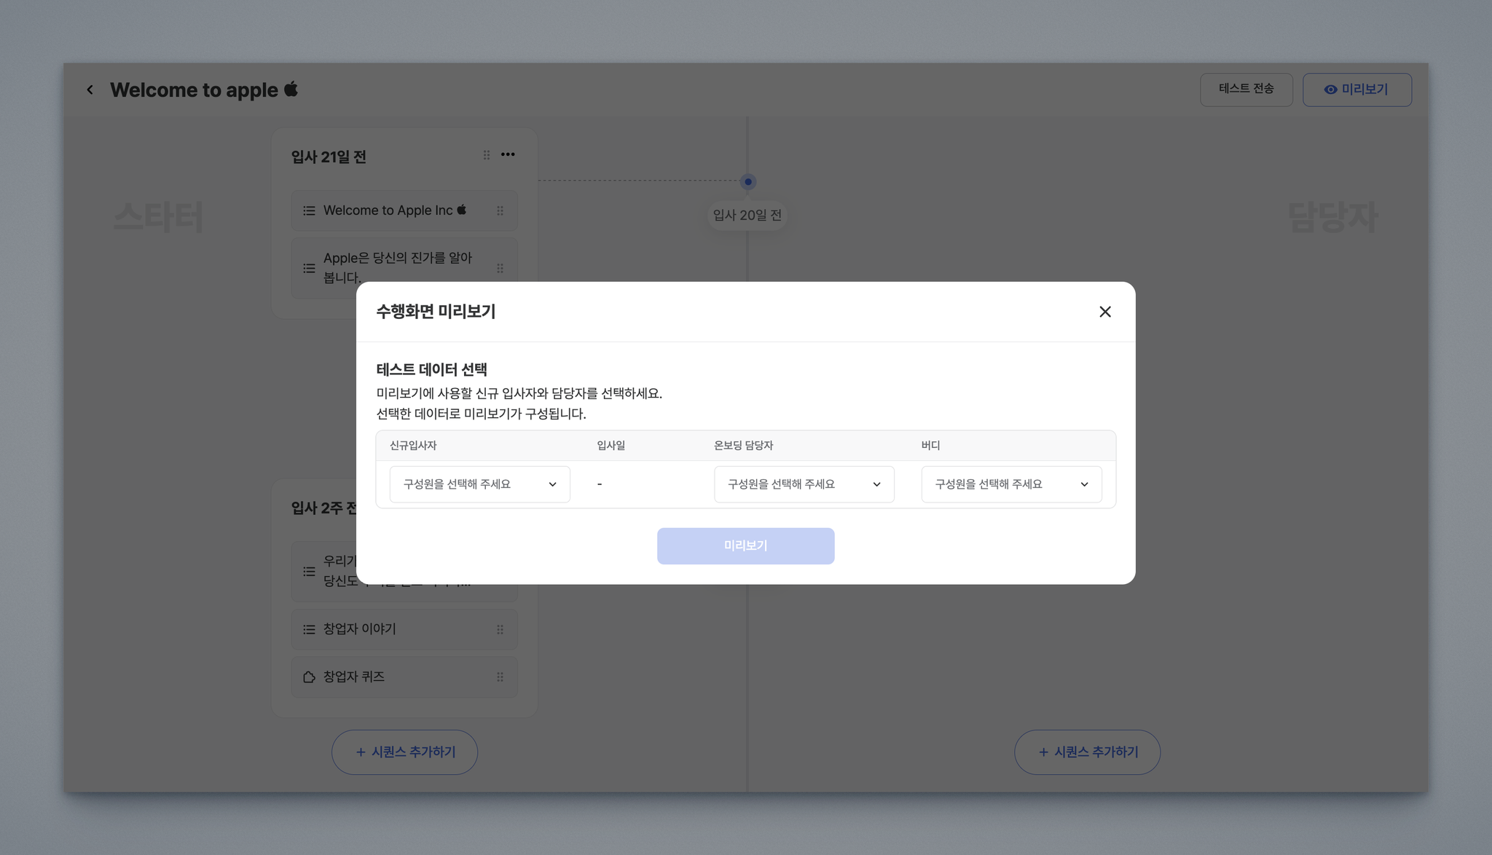The width and height of the screenshot is (1492, 855).
Task: Click list icon of 창업자 이야기 item
Action: (309, 629)
